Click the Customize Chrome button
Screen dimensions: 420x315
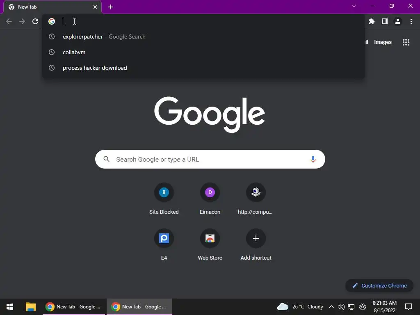click(379, 285)
